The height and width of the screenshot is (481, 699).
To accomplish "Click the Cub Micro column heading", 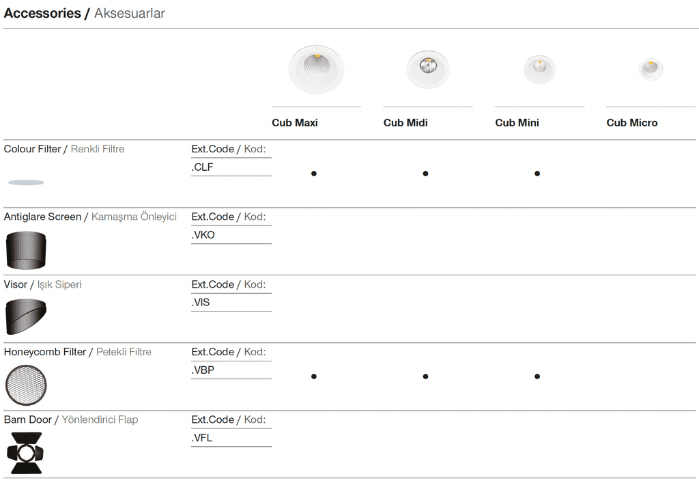I will coord(632,123).
